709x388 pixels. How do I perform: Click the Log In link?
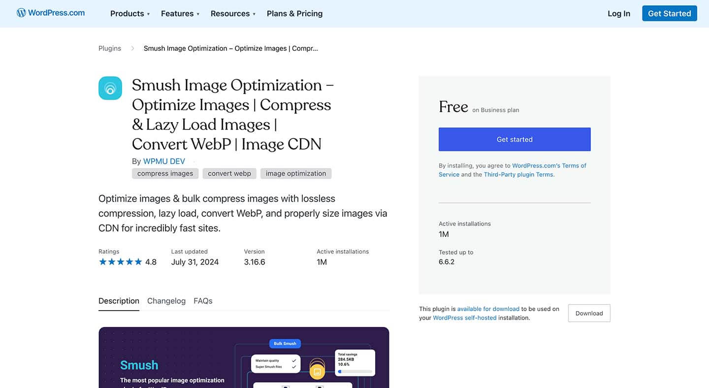619,14
